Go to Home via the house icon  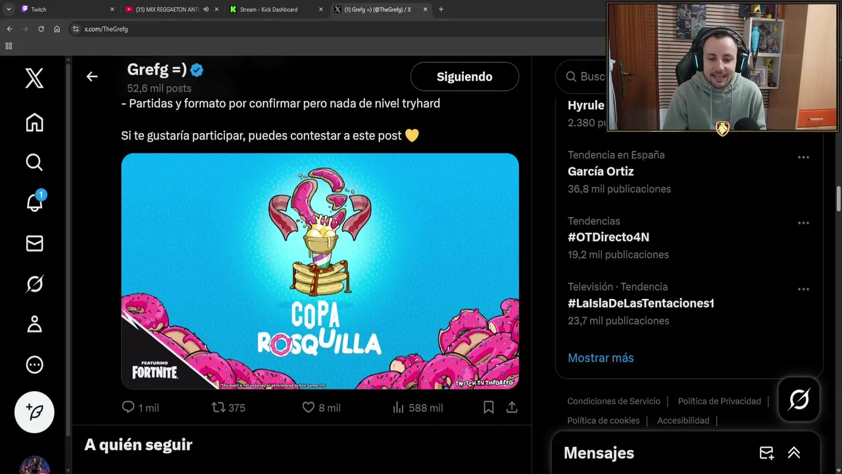(34, 122)
